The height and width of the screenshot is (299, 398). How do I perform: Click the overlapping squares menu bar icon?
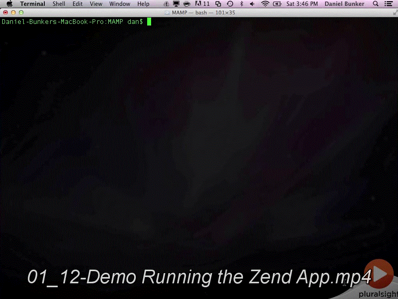(218, 4)
